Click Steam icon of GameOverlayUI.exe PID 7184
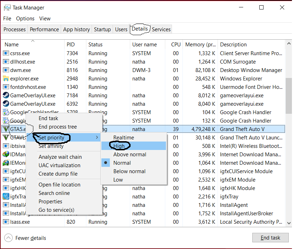The height and width of the screenshot is (249, 293). click(x=6, y=96)
